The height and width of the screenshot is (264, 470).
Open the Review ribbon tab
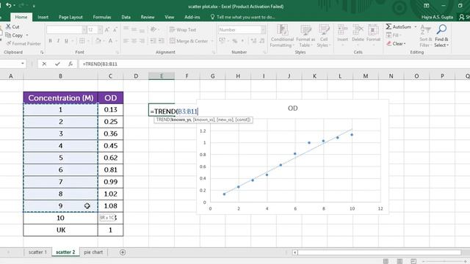click(x=148, y=17)
